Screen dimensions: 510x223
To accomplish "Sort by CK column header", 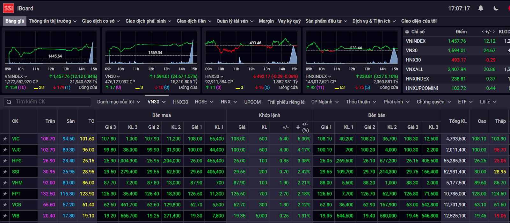I will click(15, 121).
